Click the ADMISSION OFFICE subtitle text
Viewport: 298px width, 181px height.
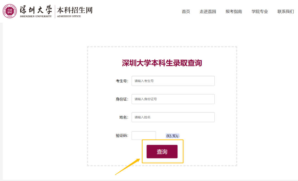point(69,16)
